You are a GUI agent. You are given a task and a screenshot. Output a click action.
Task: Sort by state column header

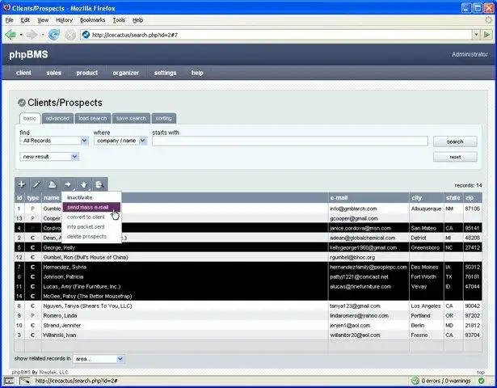(x=453, y=197)
